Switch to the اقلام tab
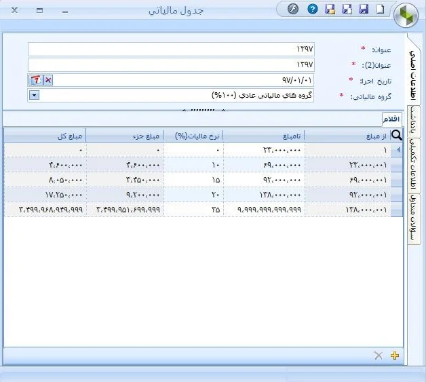426x382 pixels. click(391, 119)
